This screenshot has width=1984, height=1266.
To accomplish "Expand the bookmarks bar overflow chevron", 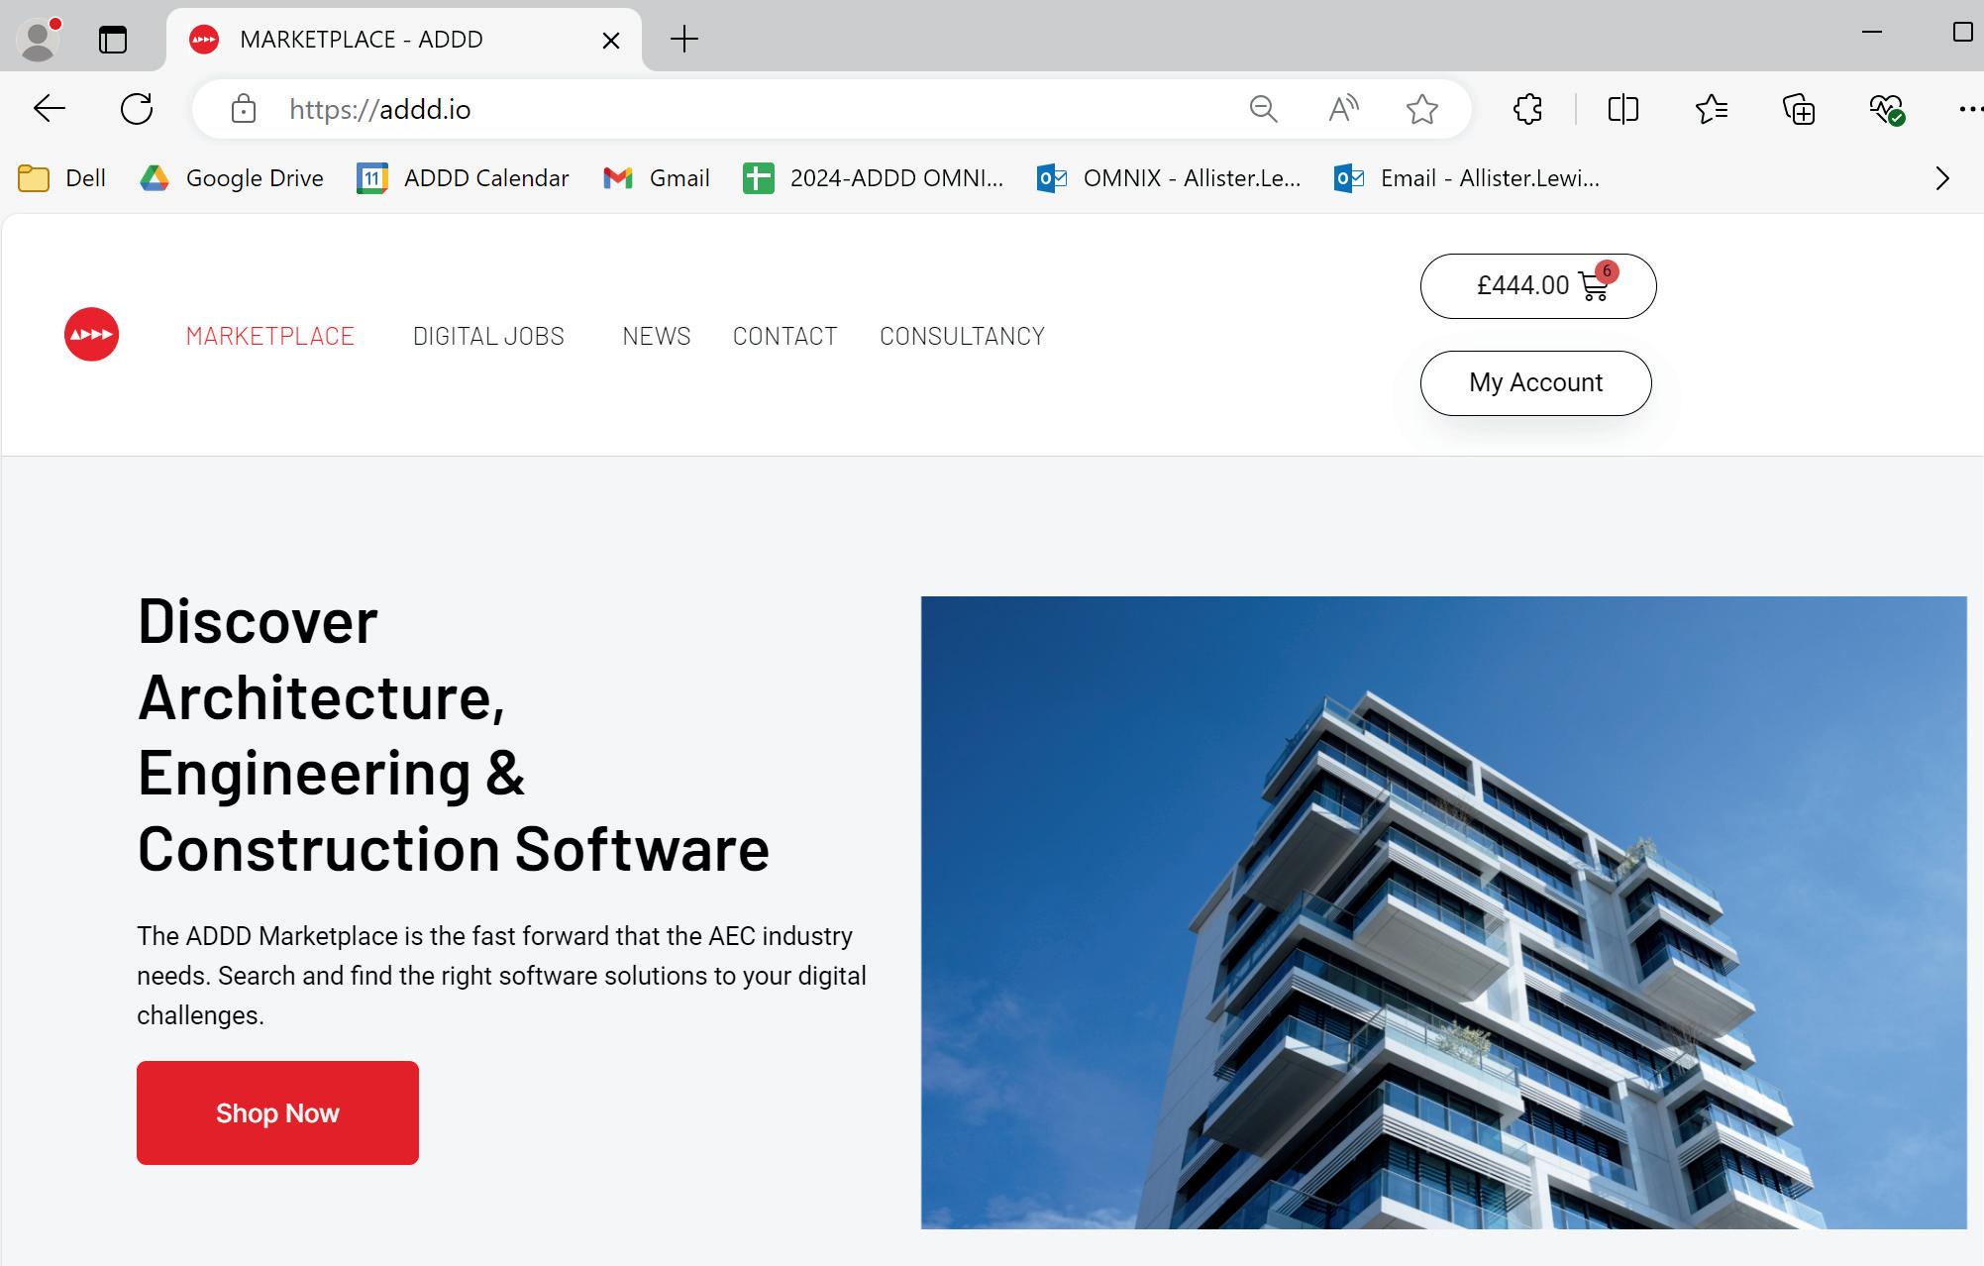I will pyautogui.click(x=1941, y=178).
